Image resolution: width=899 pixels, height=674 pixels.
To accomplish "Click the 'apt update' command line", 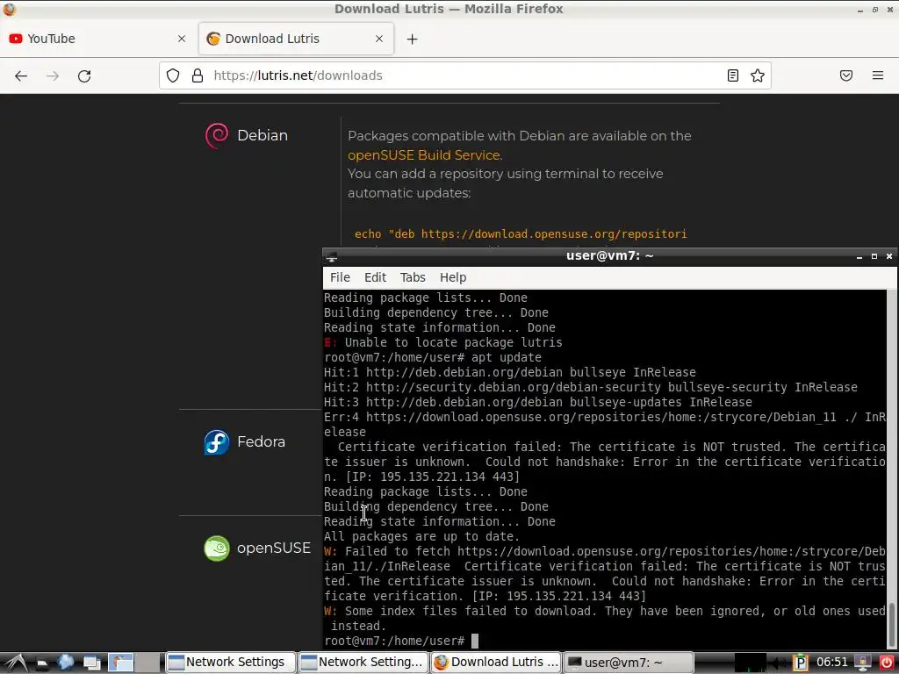I will click(x=433, y=358).
